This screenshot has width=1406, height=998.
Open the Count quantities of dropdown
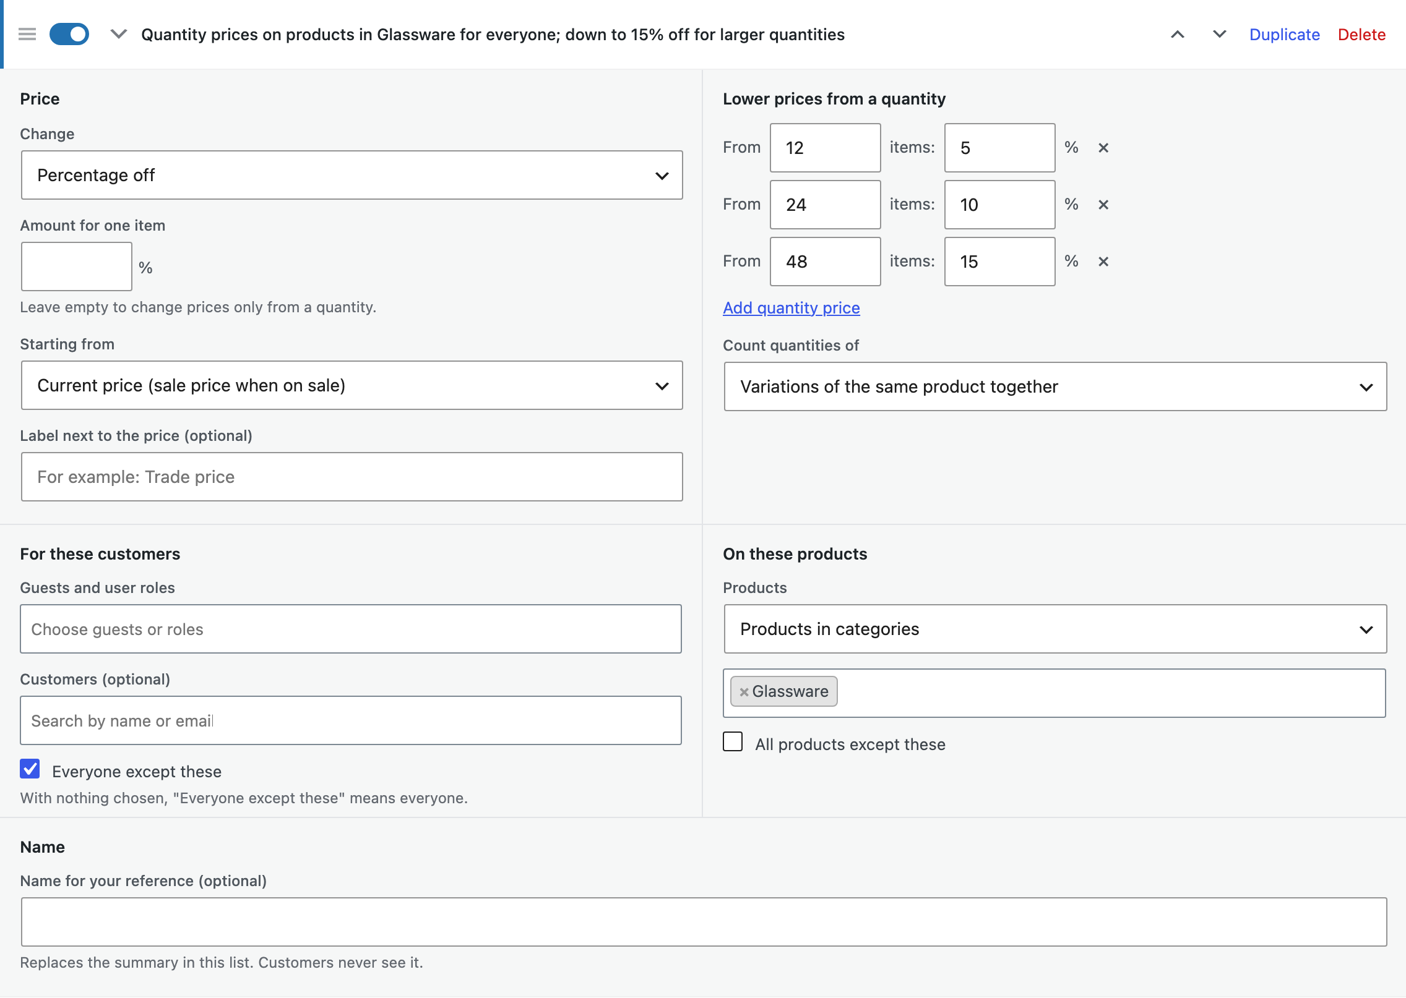[1055, 386]
